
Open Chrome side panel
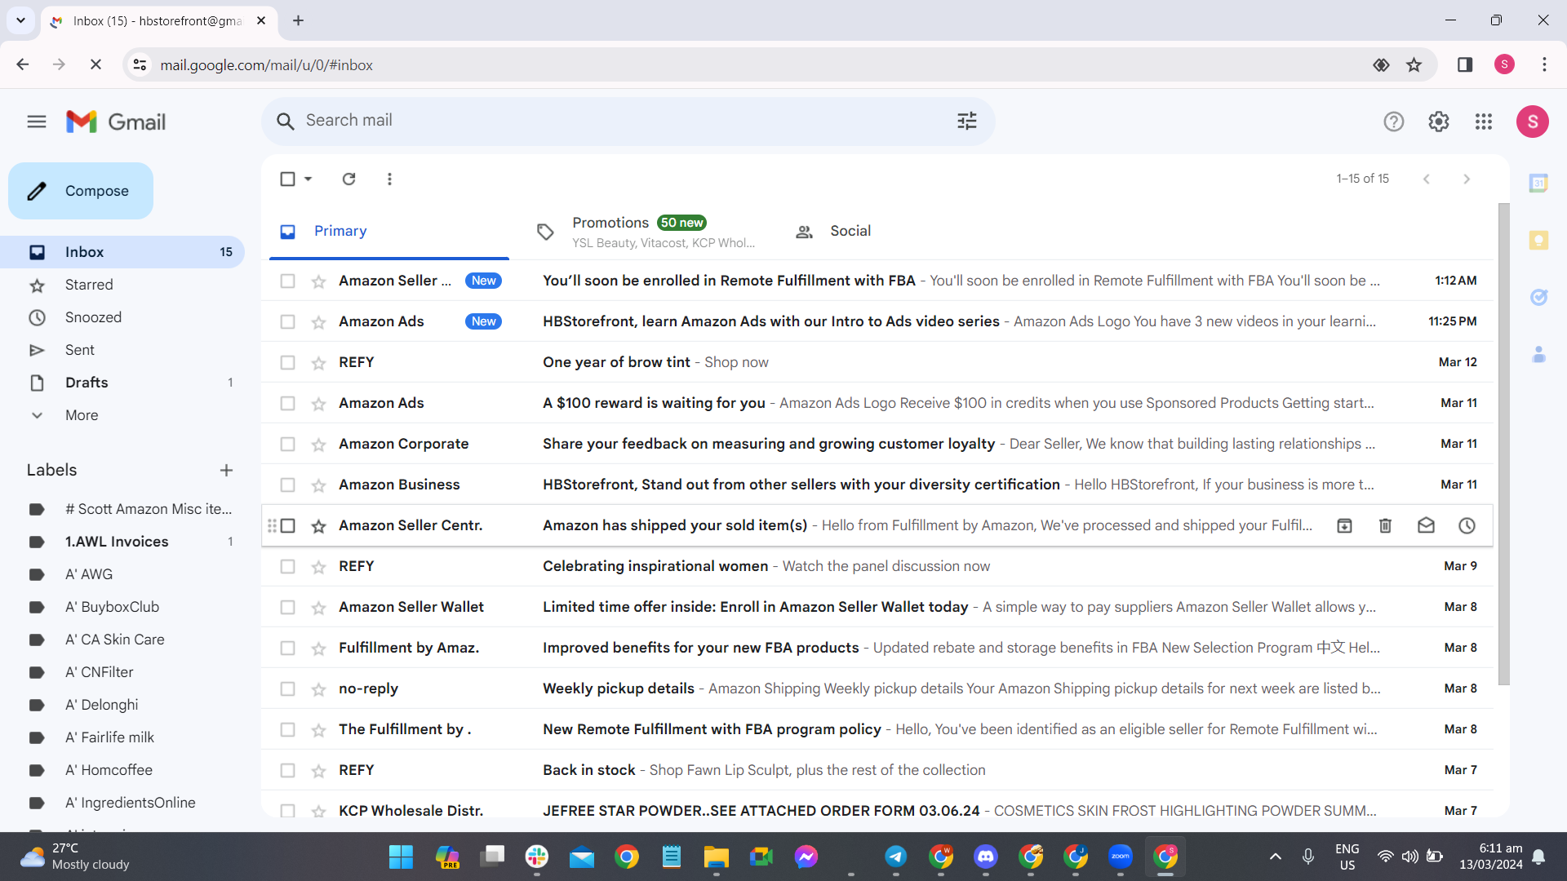(1465, 64)
